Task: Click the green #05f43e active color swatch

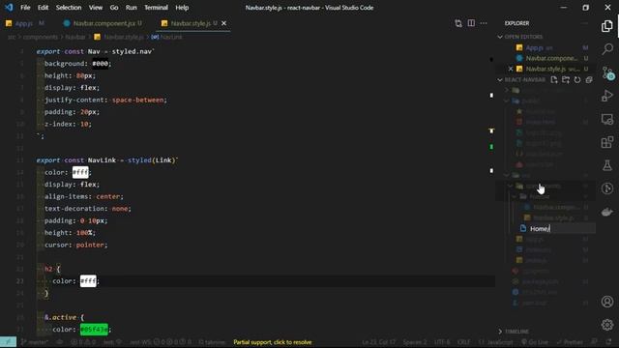Action: pos(94,329)
